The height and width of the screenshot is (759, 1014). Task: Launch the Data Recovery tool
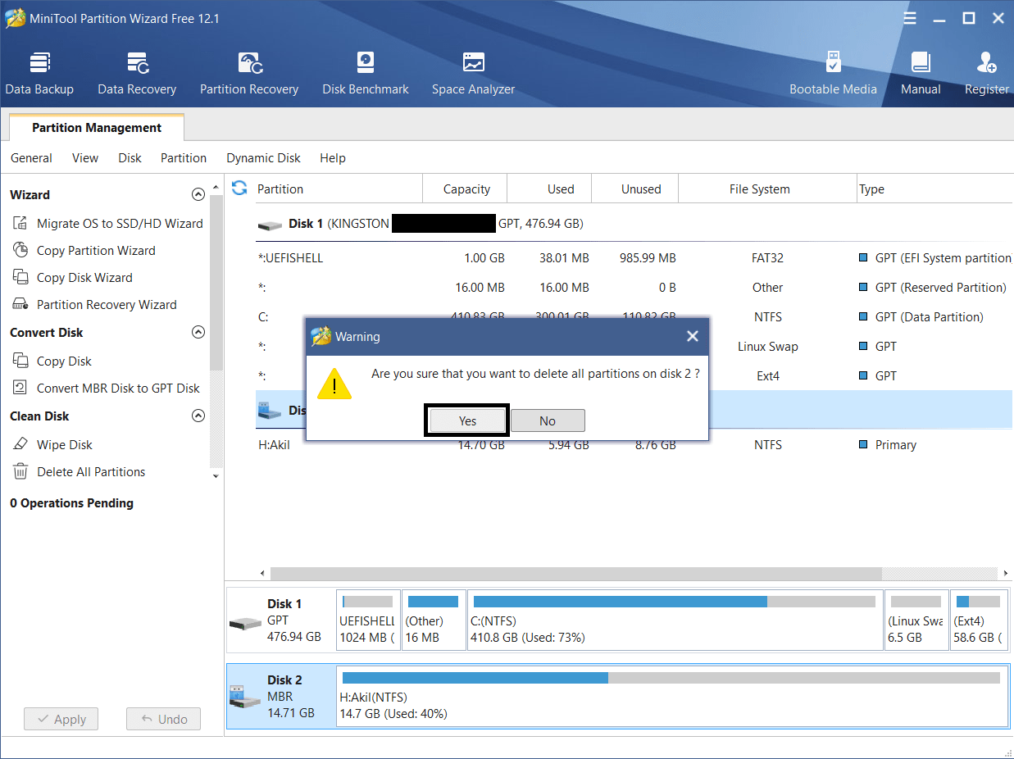137,74
